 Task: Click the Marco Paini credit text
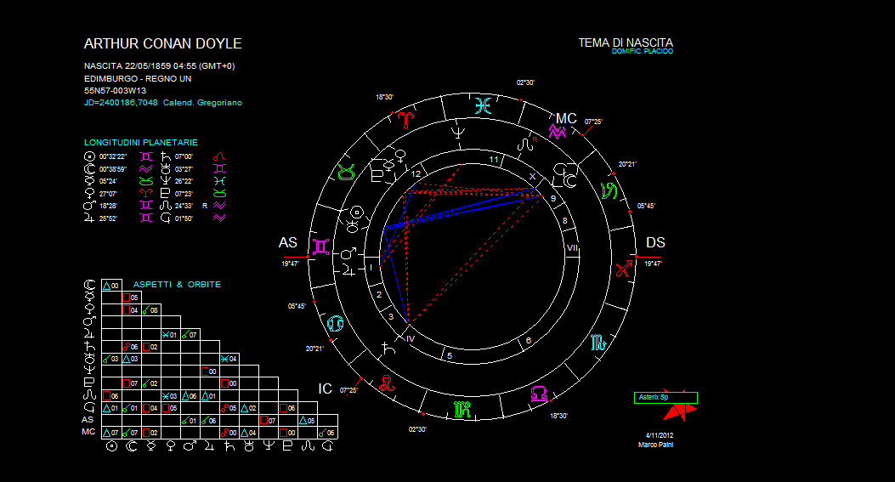pyautogui.click(x=656, y=445)
